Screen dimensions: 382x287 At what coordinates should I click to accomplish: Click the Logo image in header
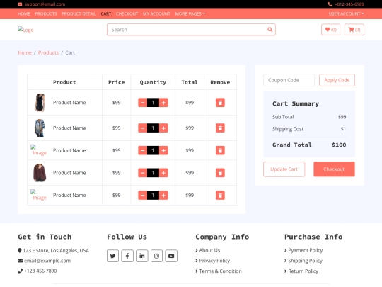[x=25, y=30]
